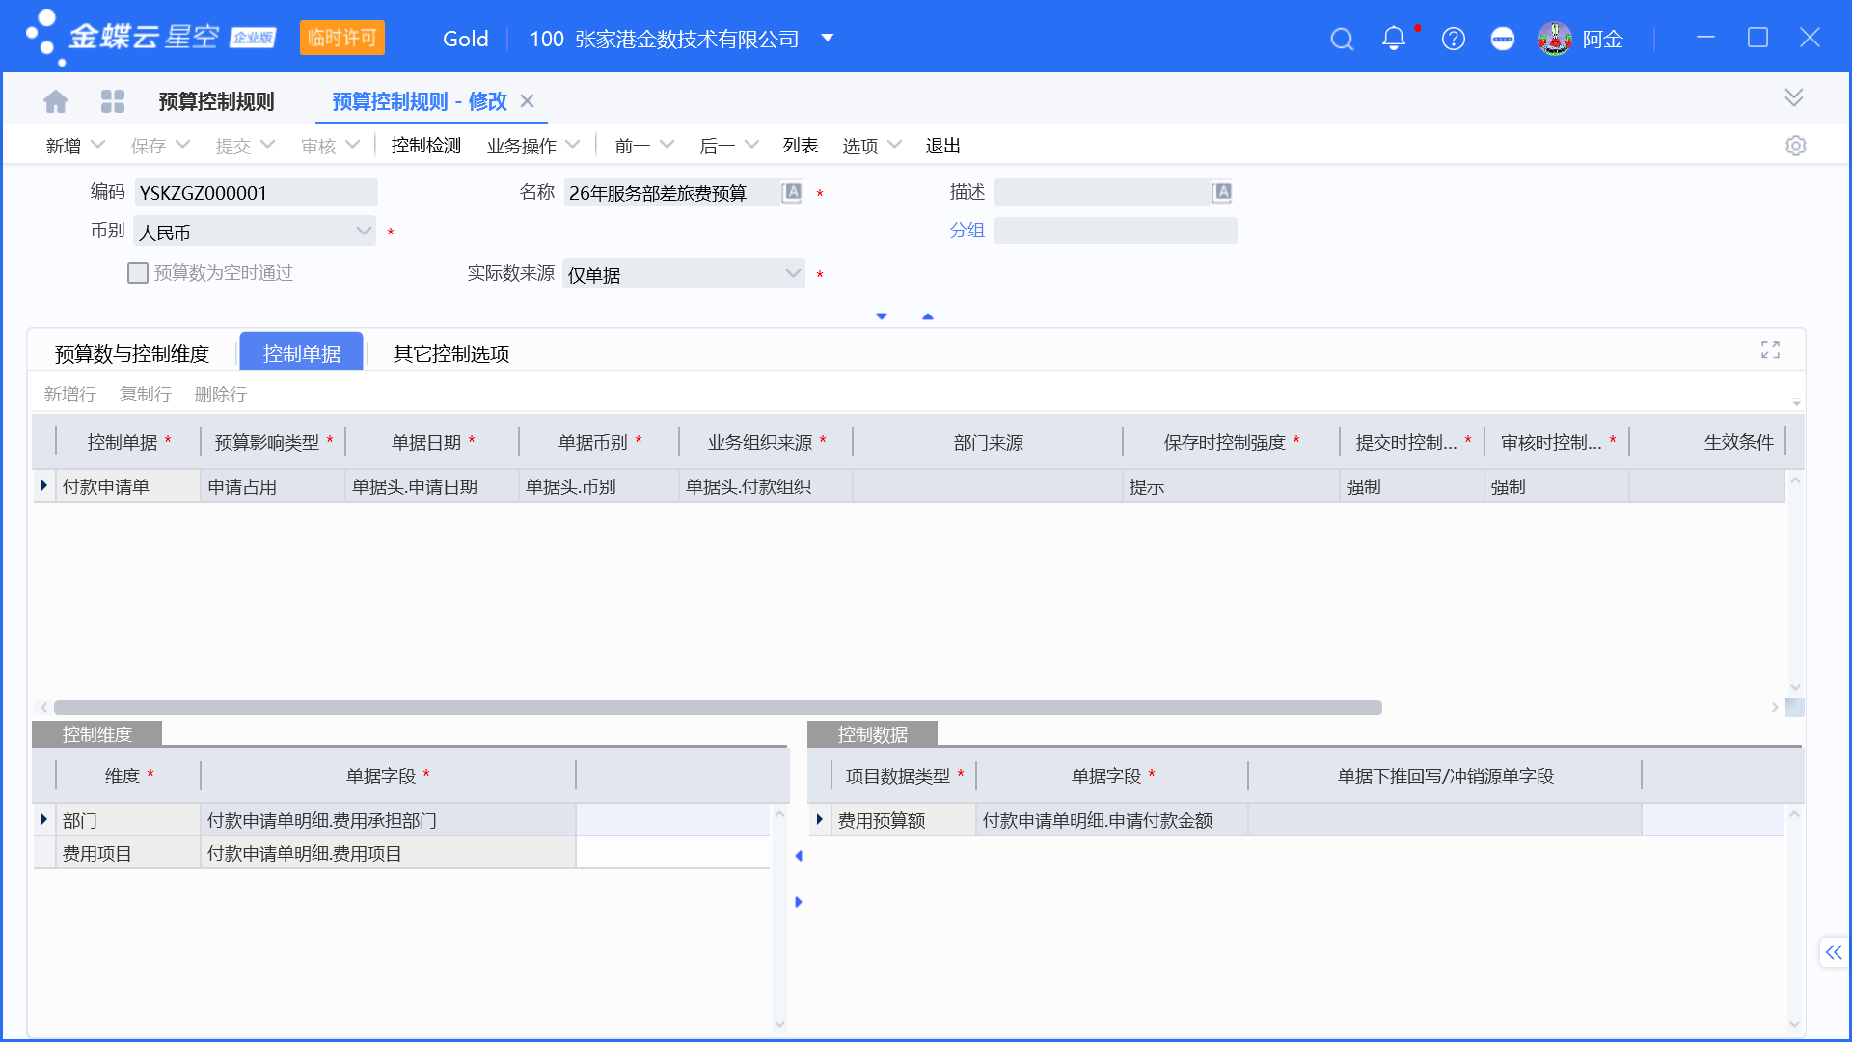Expand the 业务操作 dropdown arrow
The height and width of the screenshot is (1042, 1852).
[573, 145]
